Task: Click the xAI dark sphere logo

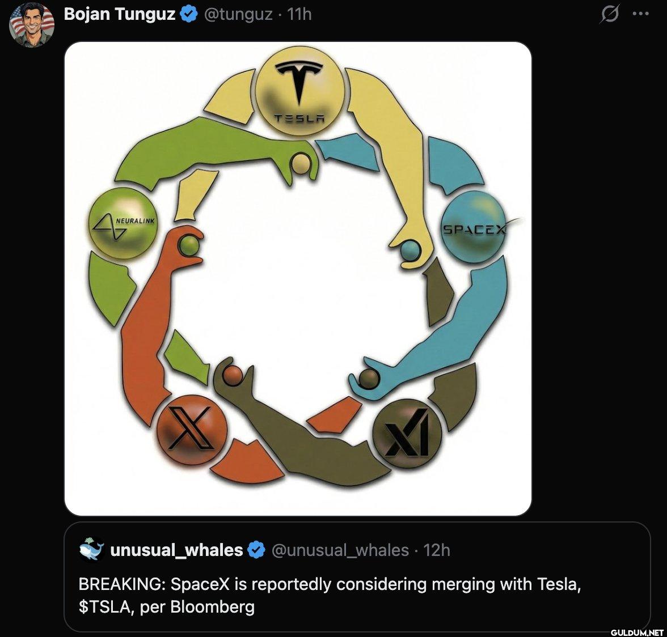Action: (407, 433)
